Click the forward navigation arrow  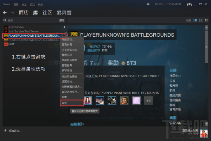click(13, 13)
